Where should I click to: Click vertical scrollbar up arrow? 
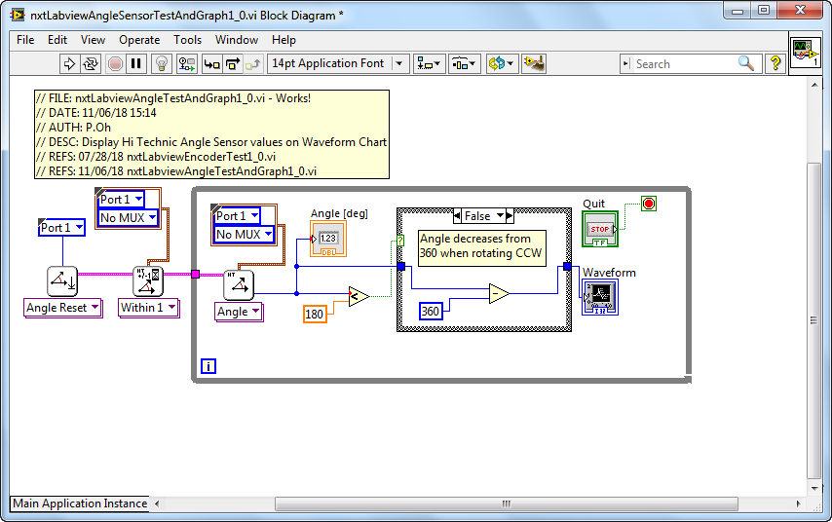pos(814,84)
